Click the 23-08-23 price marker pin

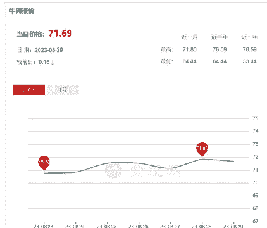(44, 163)
